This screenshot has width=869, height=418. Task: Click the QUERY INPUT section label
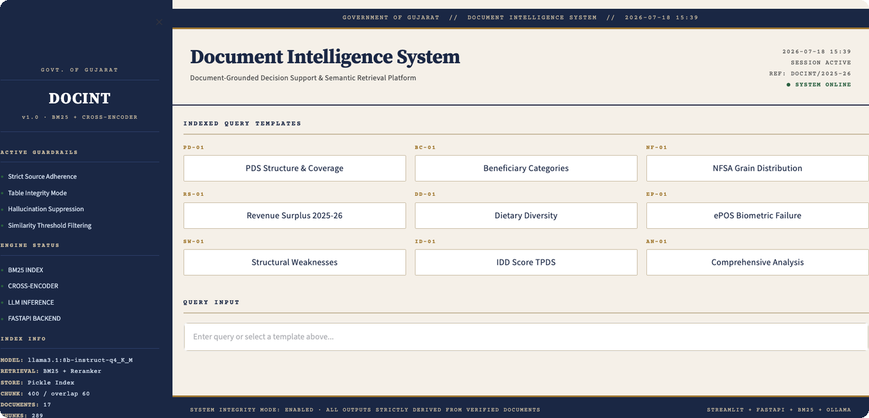211,302
